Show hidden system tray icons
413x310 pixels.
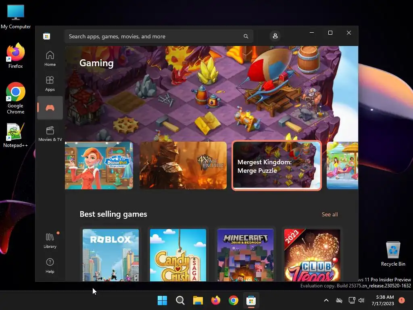pyautogui.click(x=326, y=300)
